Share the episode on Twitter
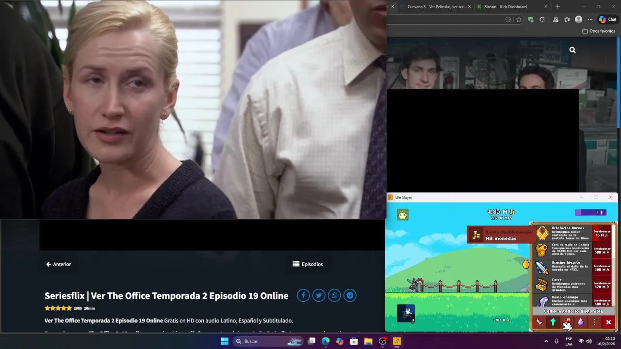The height and width of the screenshot is (349, 621). tap(319, 295)
